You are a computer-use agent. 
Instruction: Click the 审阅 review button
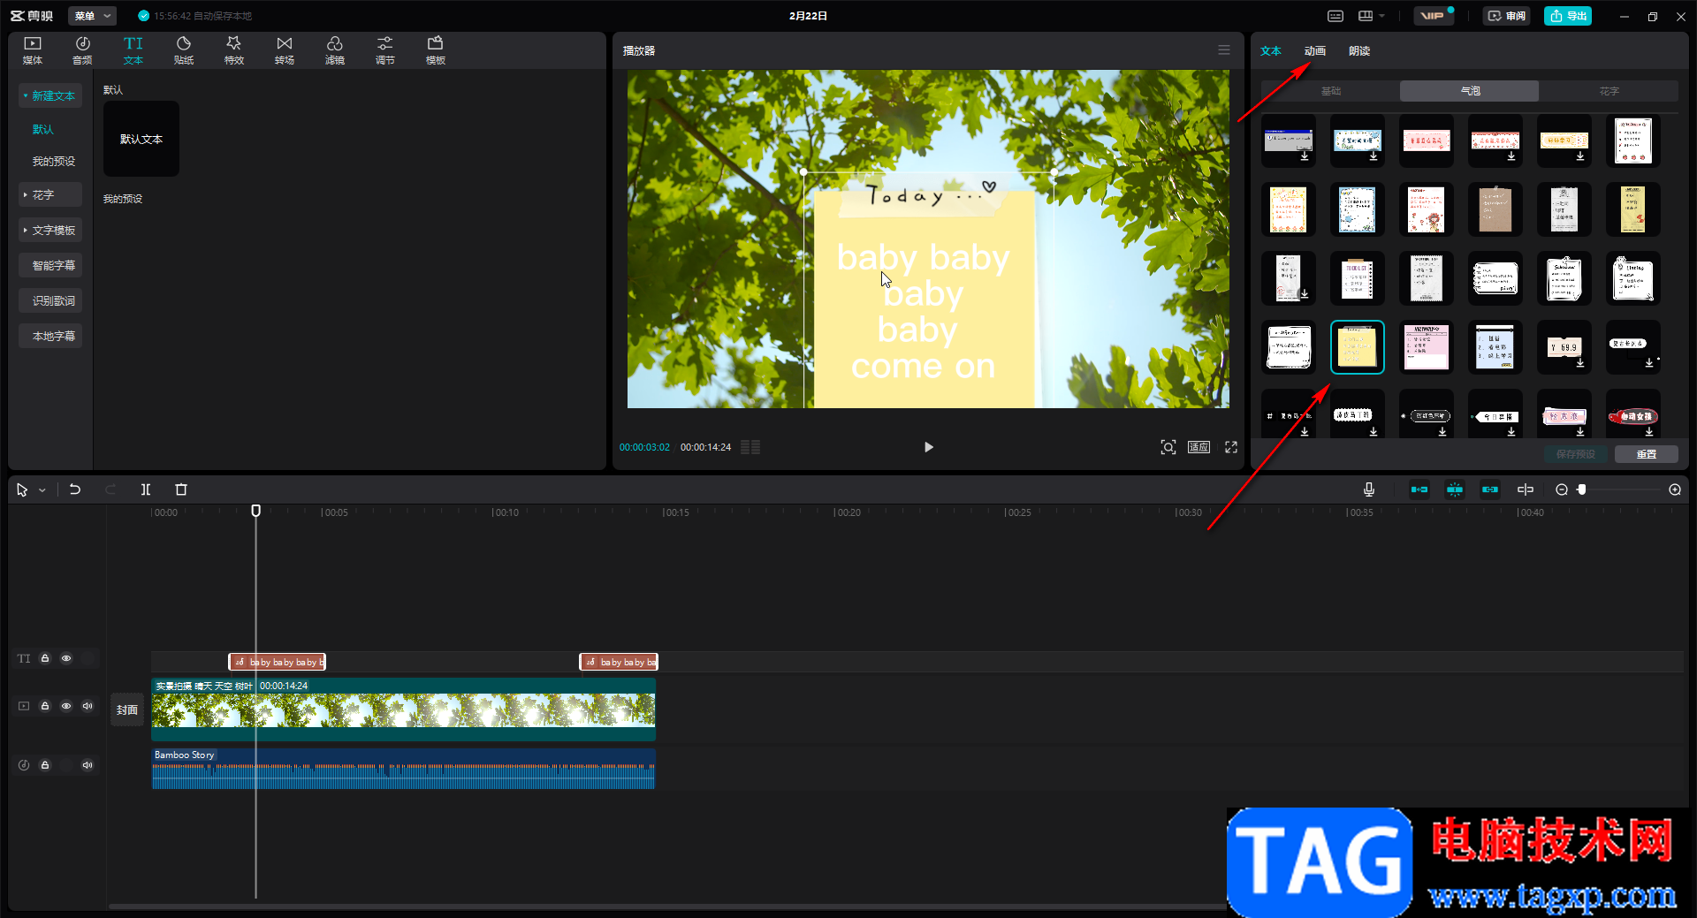click(x=1507, y=16)
